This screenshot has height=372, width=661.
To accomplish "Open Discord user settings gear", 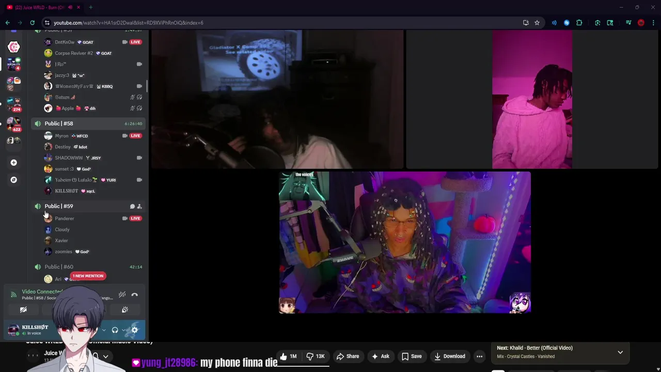I will (135, 330).
